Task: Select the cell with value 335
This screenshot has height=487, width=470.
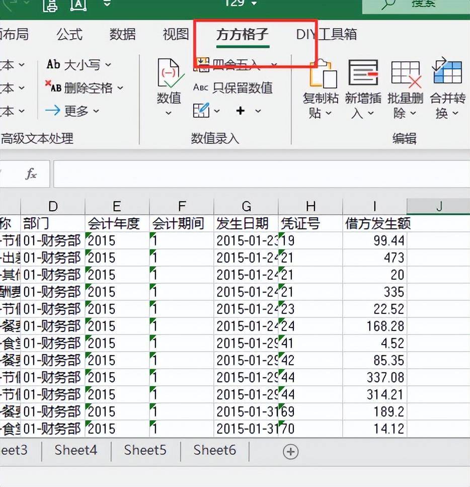Action: pyautogui.click(x=374, y=292)
